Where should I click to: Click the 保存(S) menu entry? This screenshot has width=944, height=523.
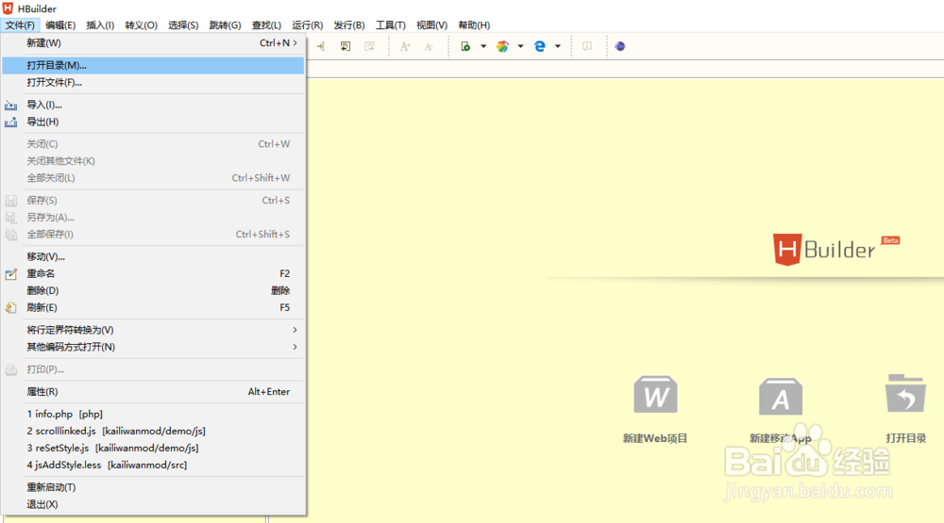tap(153, 200)
